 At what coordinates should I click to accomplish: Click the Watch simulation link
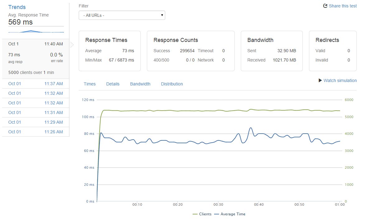[x=340, y=80]
